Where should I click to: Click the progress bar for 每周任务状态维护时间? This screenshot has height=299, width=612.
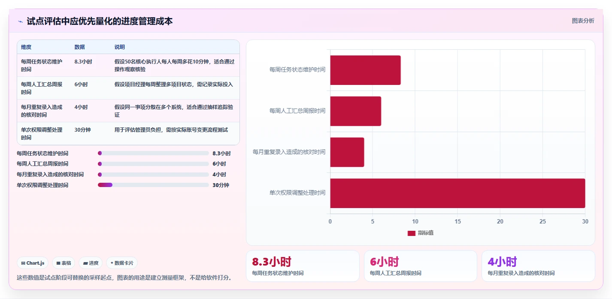click(x=153, y=153)
